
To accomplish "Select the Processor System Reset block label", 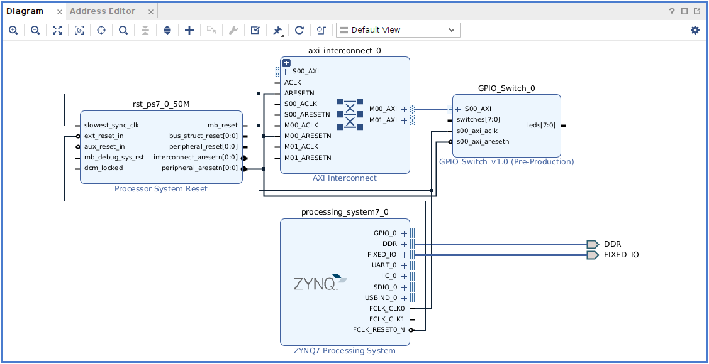I will (x=160, y=189).
